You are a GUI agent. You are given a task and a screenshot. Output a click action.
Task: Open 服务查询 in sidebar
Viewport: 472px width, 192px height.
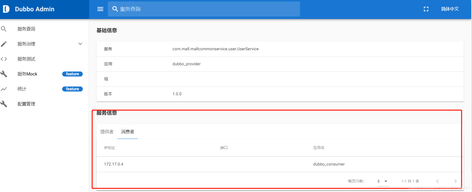[x=26, y=29]
